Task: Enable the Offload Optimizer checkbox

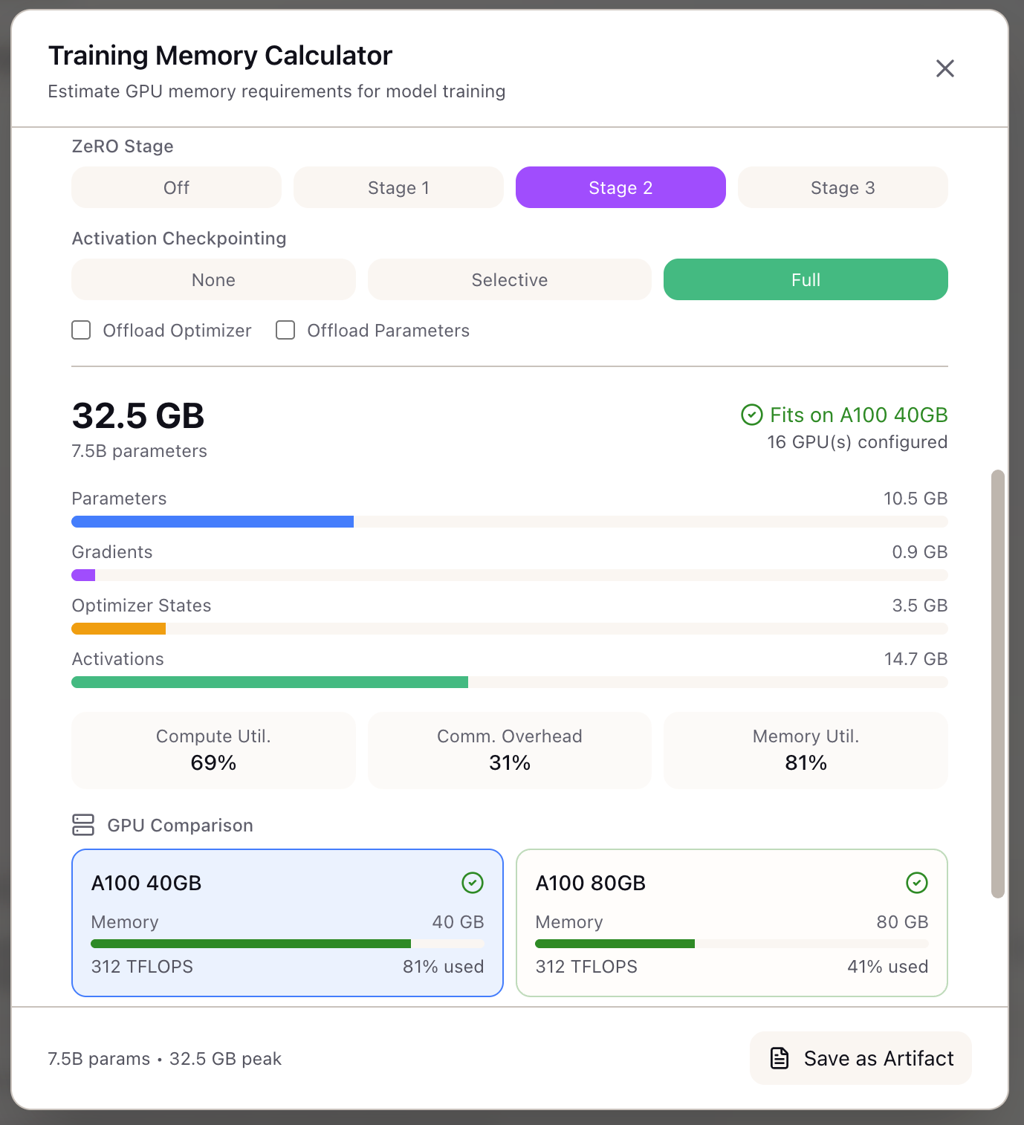Action: click(80, 330)
